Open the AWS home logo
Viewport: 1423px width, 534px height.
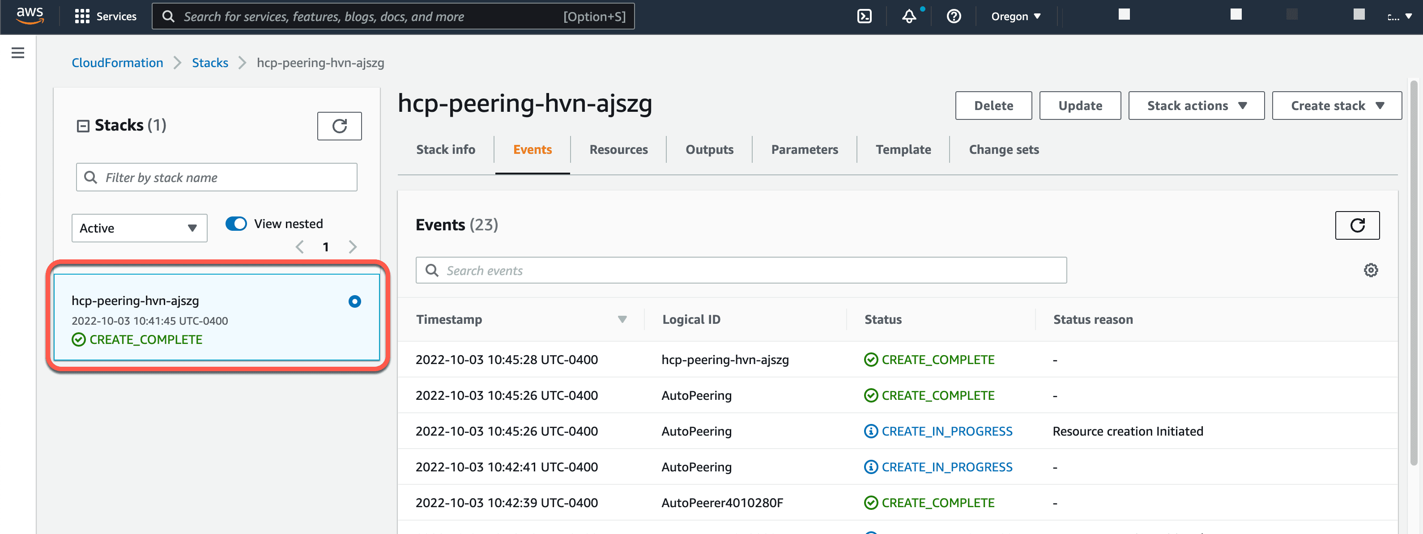pyautogui.click(x=29, y=16)
